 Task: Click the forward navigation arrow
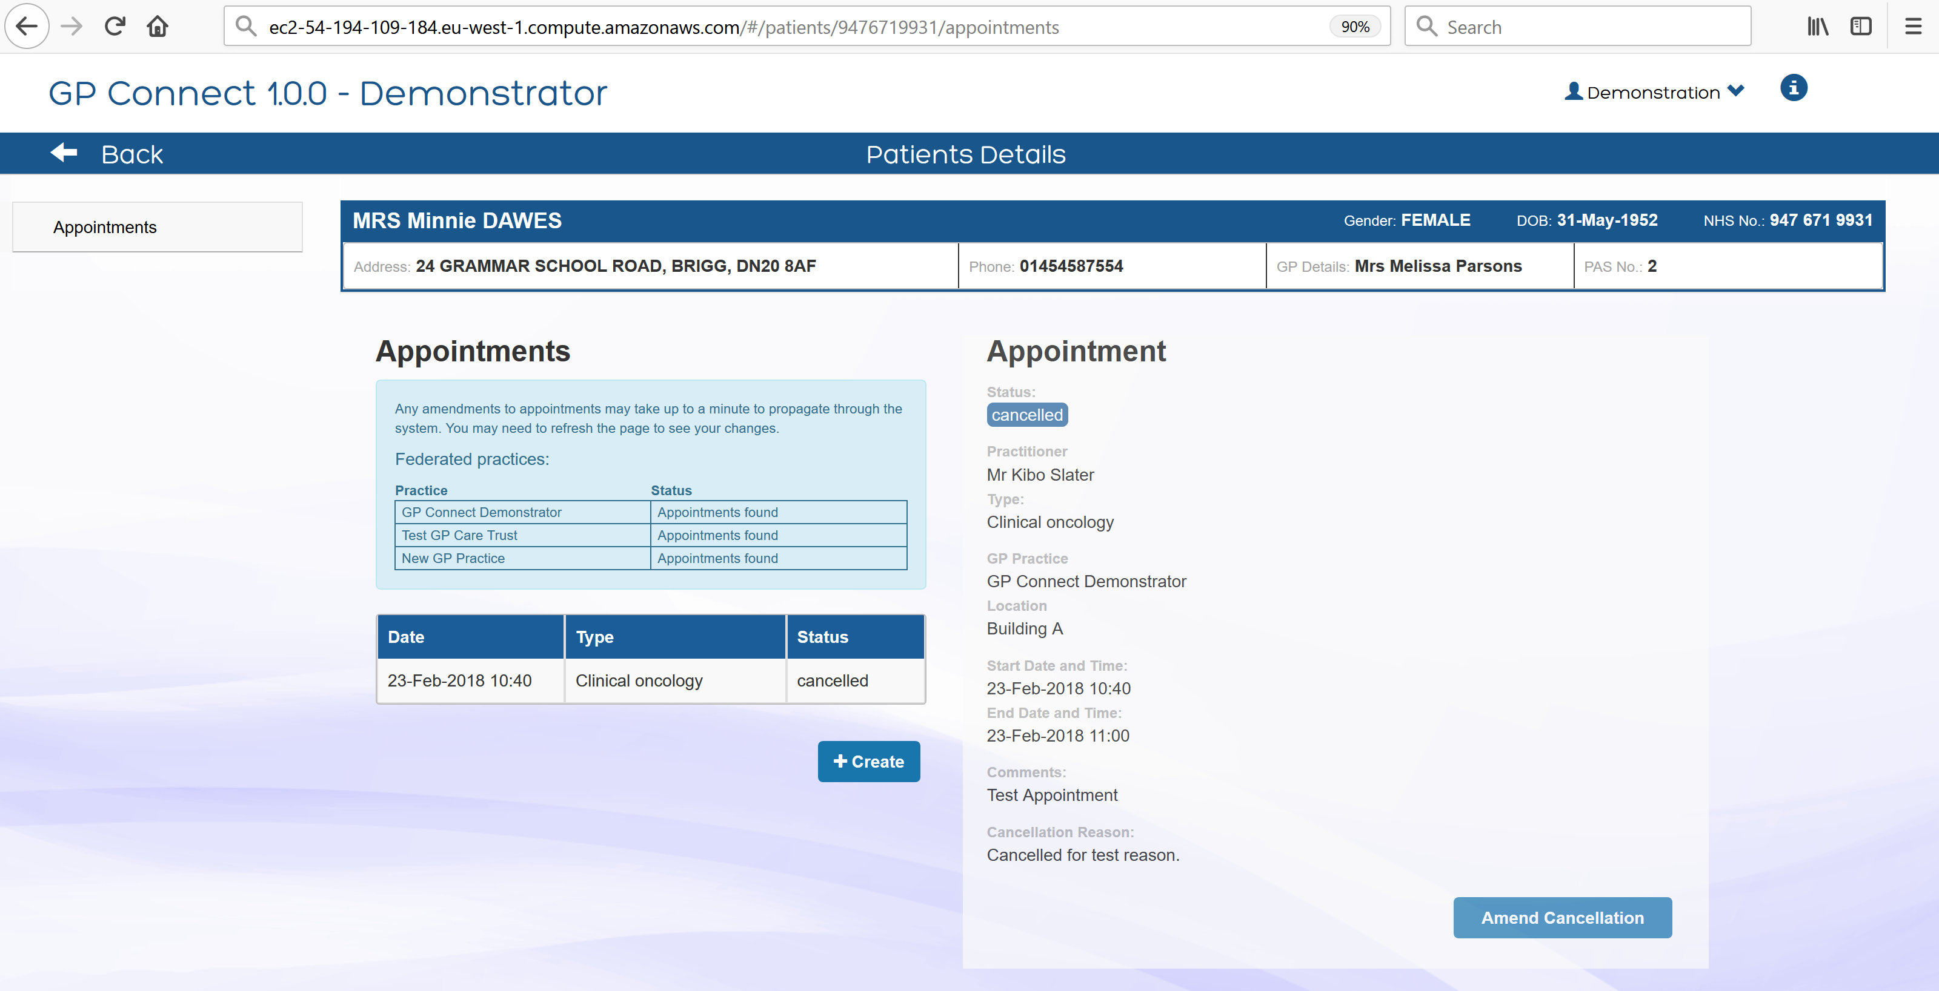71,25
